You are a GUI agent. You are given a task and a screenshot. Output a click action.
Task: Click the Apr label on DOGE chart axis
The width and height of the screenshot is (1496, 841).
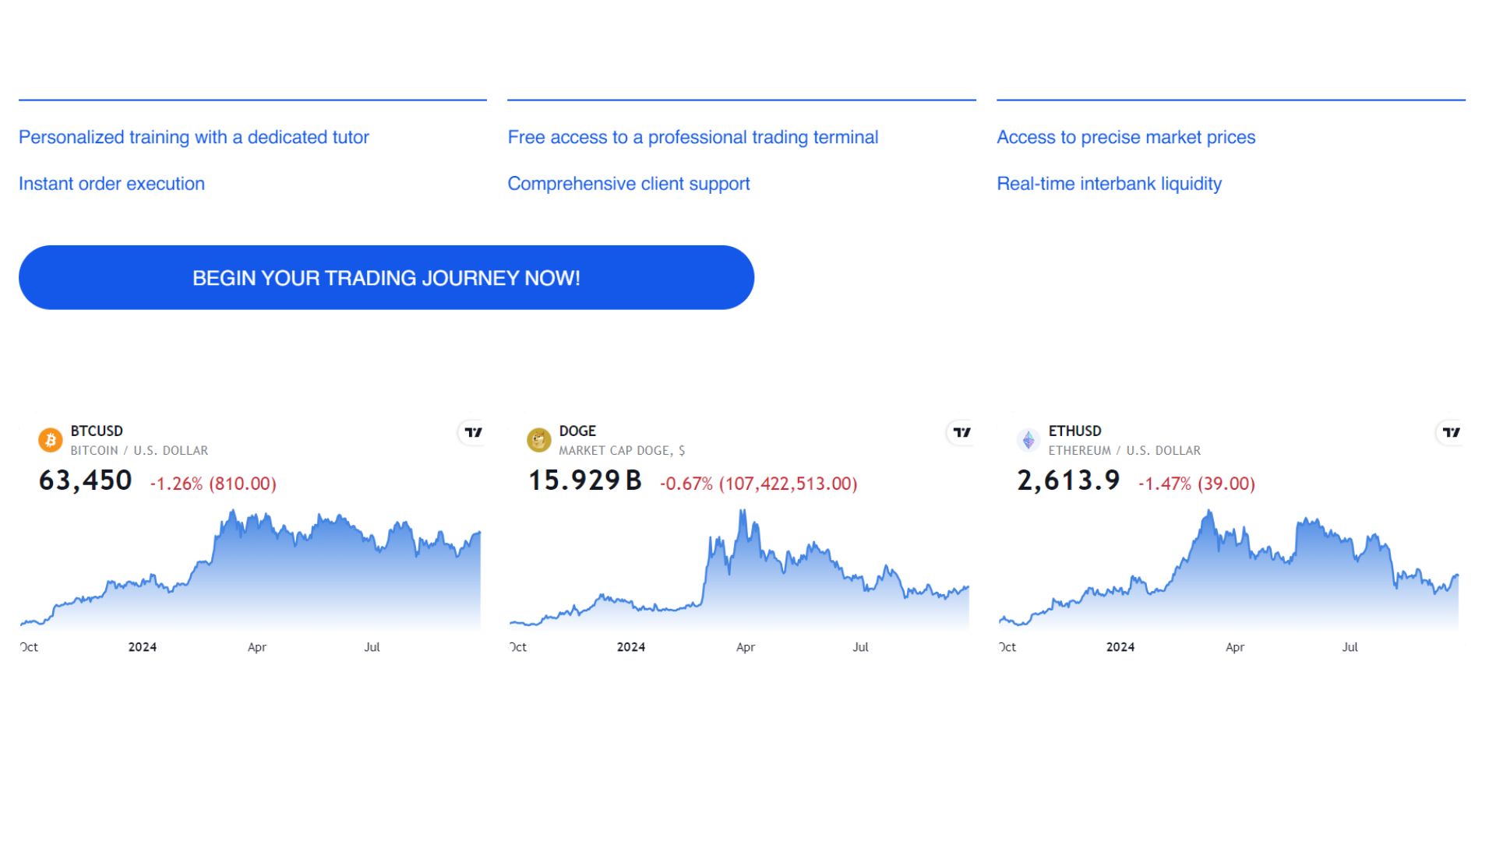pos(746,647)
